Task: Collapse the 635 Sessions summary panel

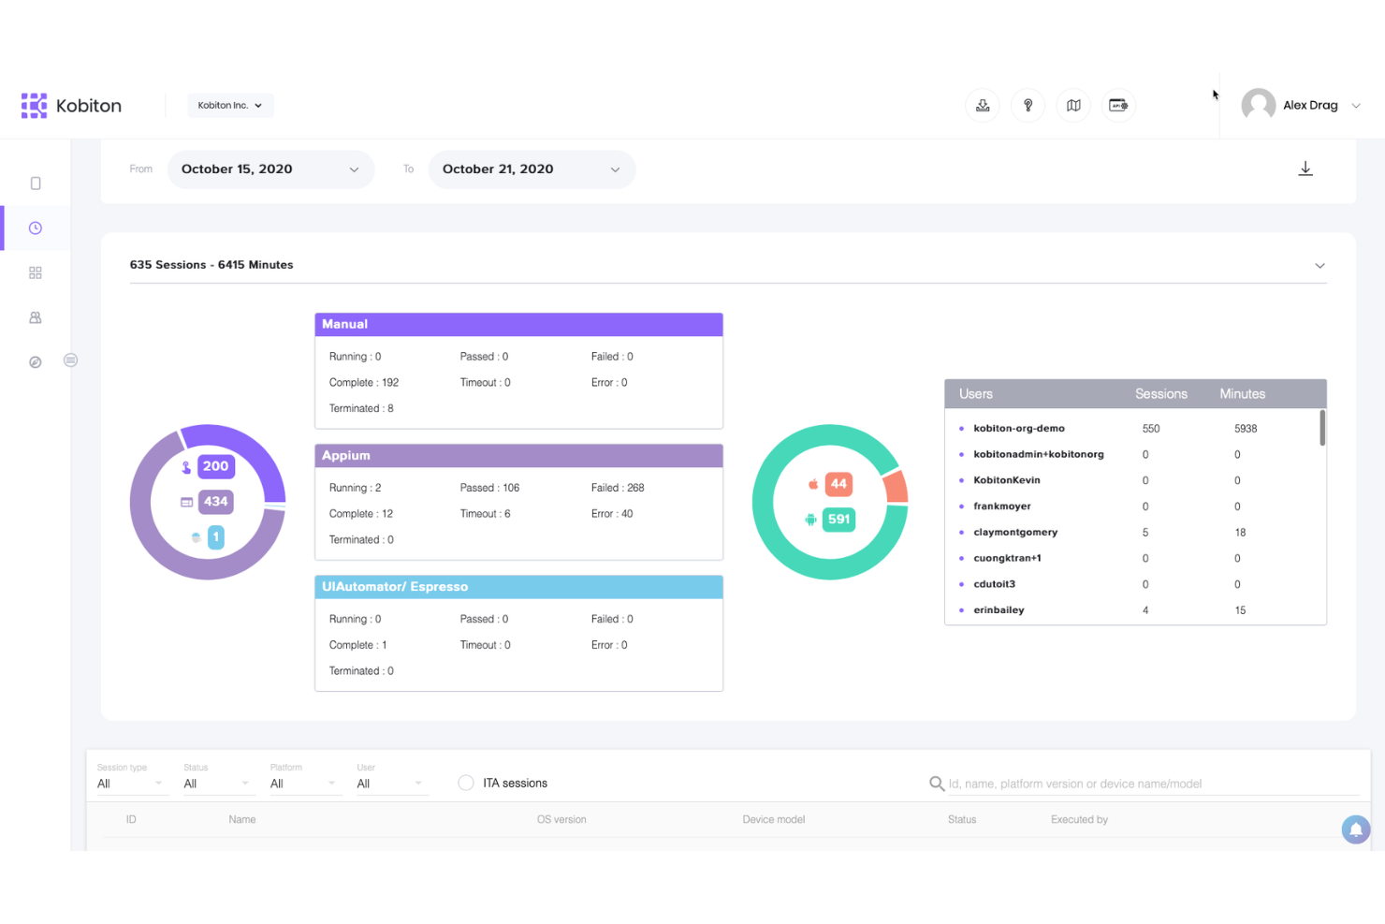Action: [x=1319, y=265]
